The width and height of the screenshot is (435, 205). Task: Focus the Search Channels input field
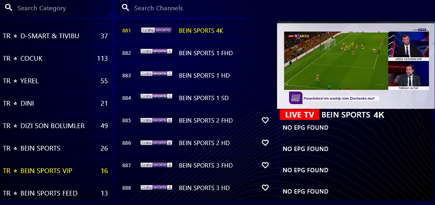point(185,8)
